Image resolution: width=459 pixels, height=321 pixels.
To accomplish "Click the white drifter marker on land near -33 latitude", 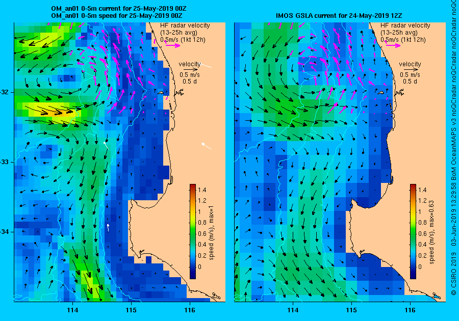I will click(x=206, y=146).
